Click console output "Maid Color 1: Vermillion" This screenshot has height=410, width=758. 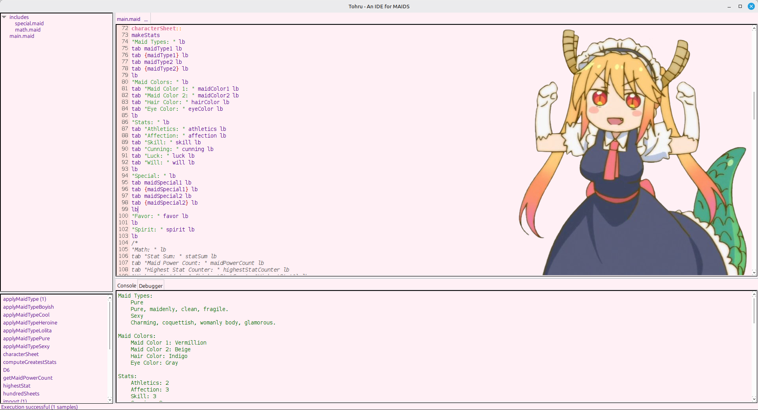point(169,343)
